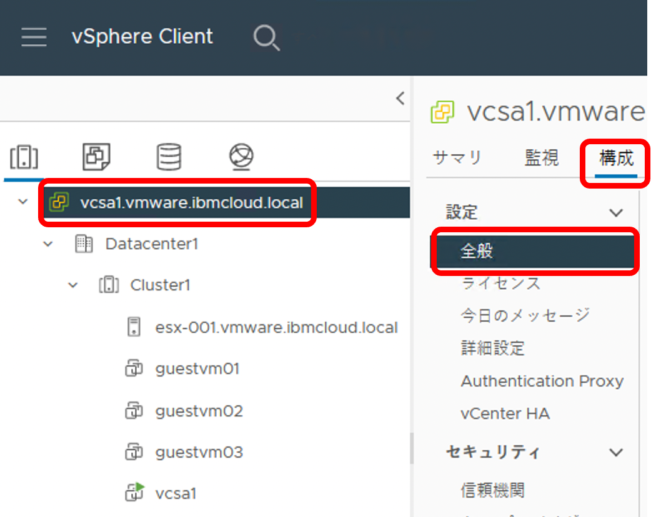Collapse the navigator pane with the arrow

point(400,98)
